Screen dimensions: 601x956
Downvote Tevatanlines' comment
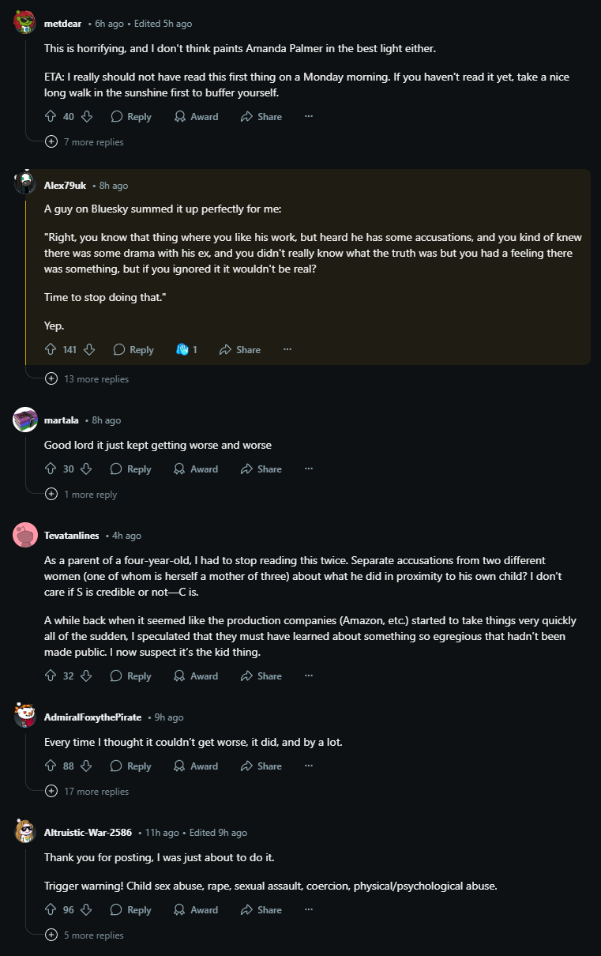click(87, 676)
